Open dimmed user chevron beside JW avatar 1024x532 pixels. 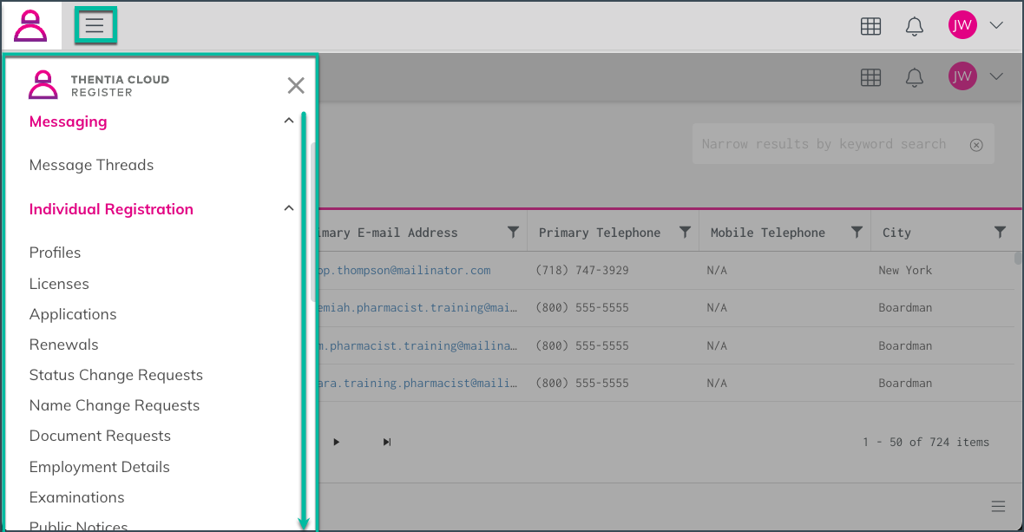[996, 76]
